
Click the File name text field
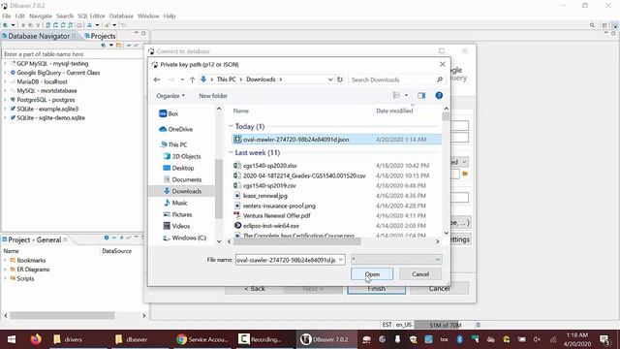(287, 260)
